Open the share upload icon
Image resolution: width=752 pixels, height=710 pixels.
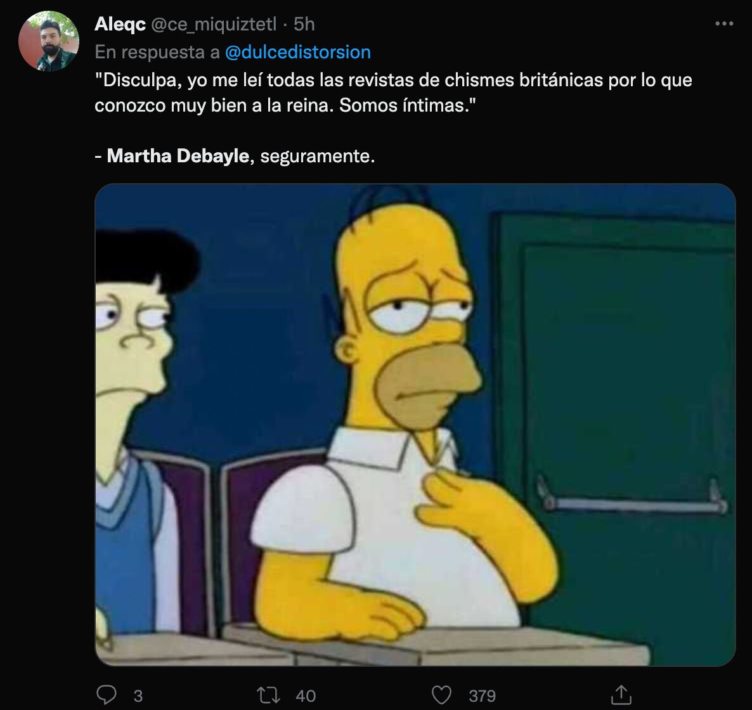[x=621, y=695]
